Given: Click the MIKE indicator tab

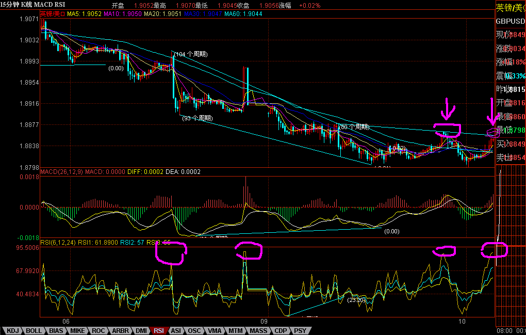Looking at the screenshot, I should pos(78,330).
